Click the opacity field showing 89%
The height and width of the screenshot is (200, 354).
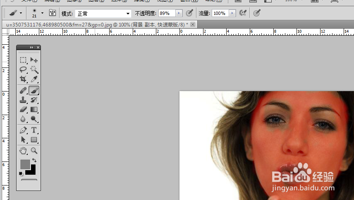[167, 13]
